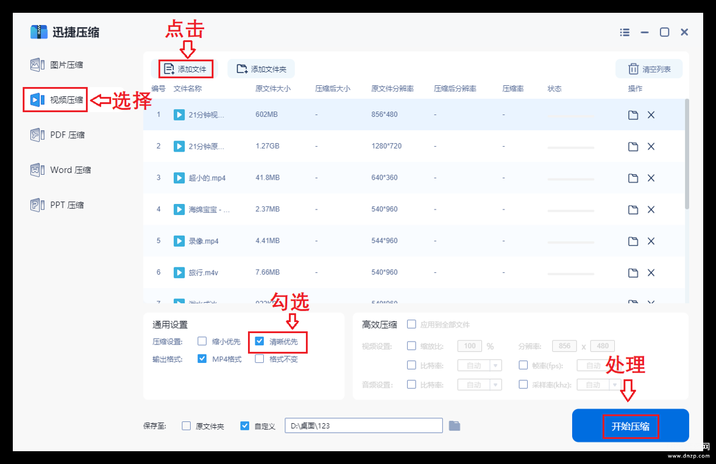Start compression with 开始压缩 button

[630, 426]
